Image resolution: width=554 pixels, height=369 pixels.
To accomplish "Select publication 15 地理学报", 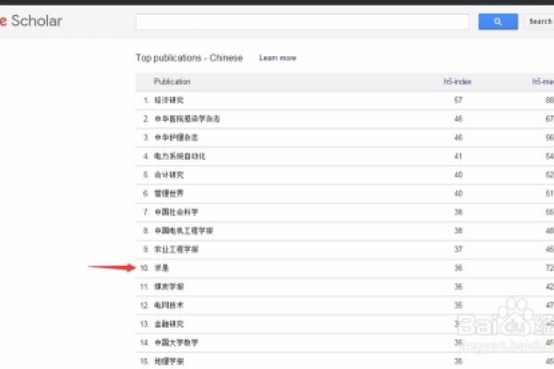I will click(x=169, y=362).
